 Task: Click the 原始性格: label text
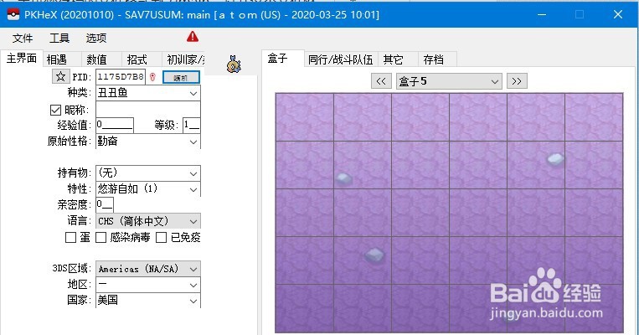[69, 141]
